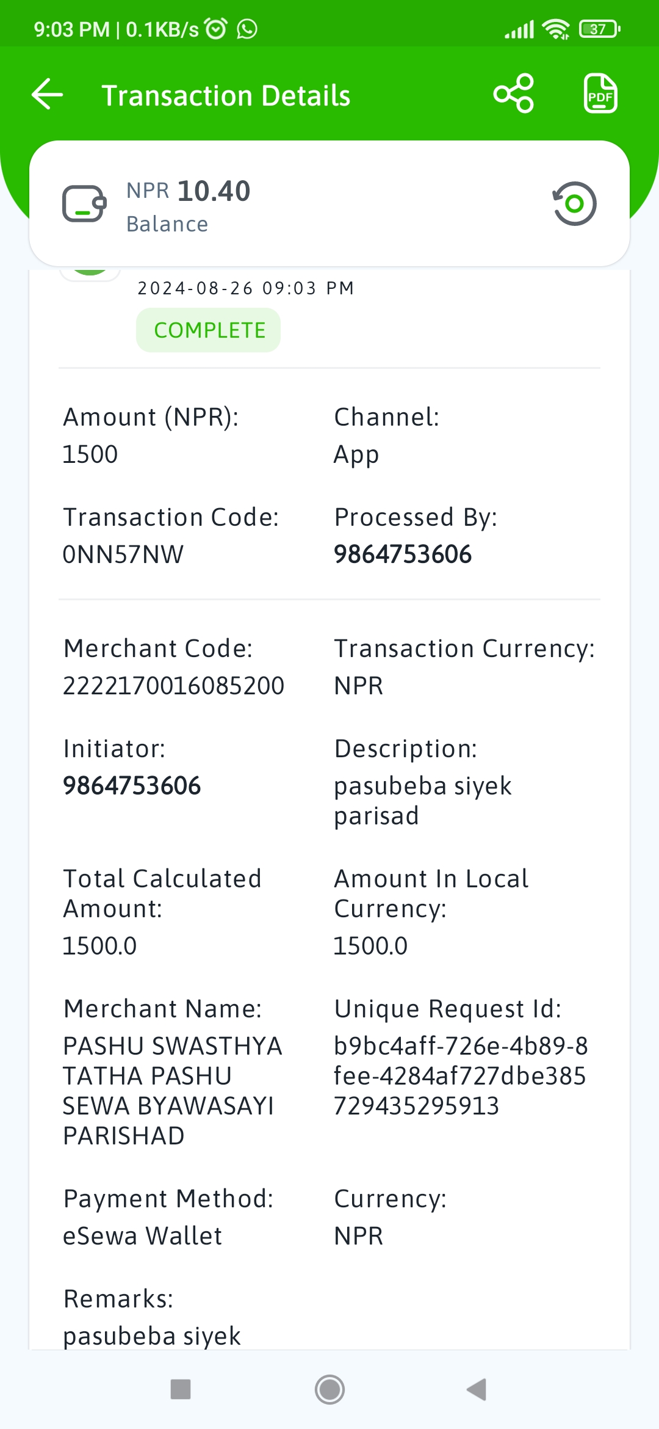Refresh balance with the reload icon
This screenshot has height=1429, width=659.
click(574, 203)
